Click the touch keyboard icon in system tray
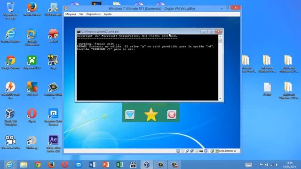Viewport: 301px width, 169px height. coord(249,165)
